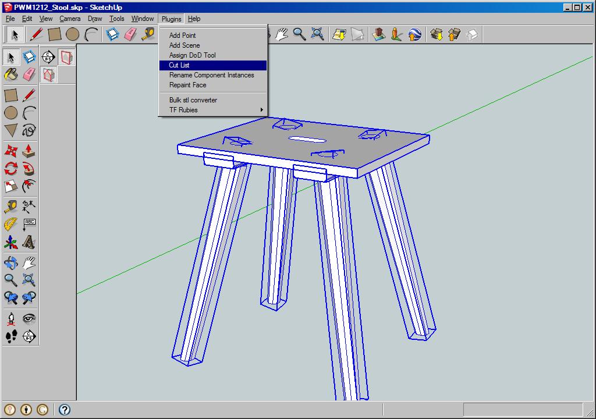Open the Camera menu
Screen dimensions: 596x419
pyautogui.click(x=70, y=19)
